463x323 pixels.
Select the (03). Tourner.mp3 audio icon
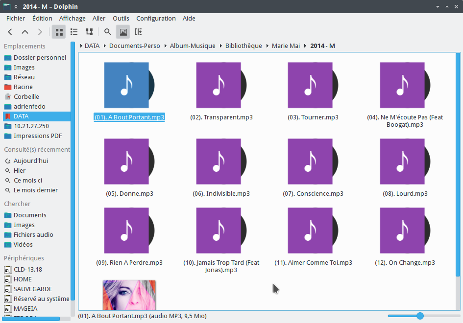(x=313, y=85)
